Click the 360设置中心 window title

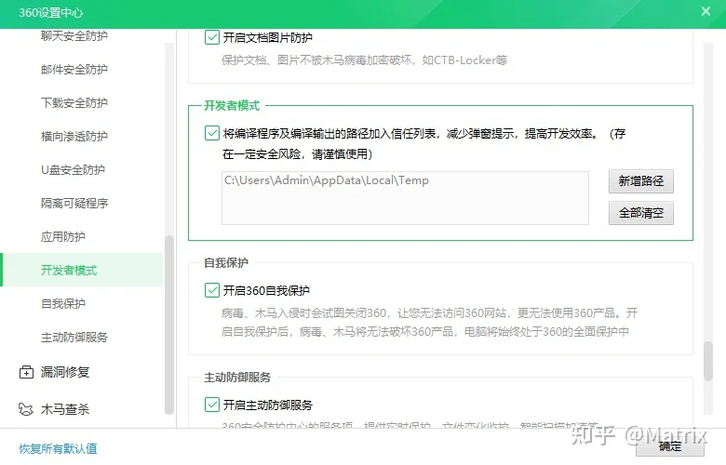tap(51, 12)
